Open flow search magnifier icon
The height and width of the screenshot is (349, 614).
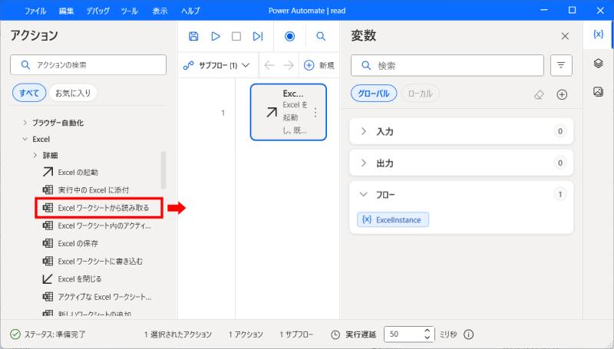click(321, 36)
